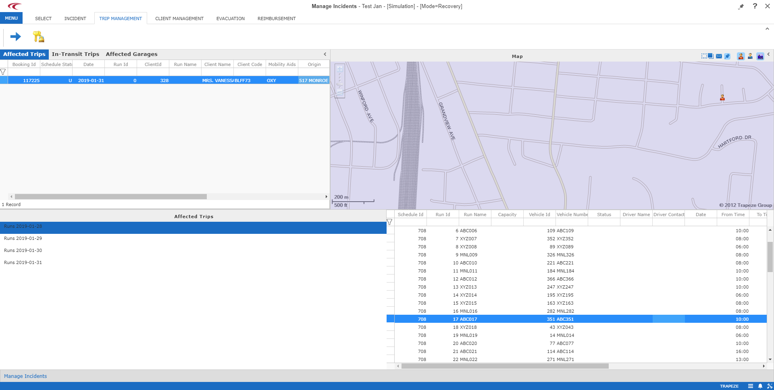Click the Help question mark icon

coord(755,6)
